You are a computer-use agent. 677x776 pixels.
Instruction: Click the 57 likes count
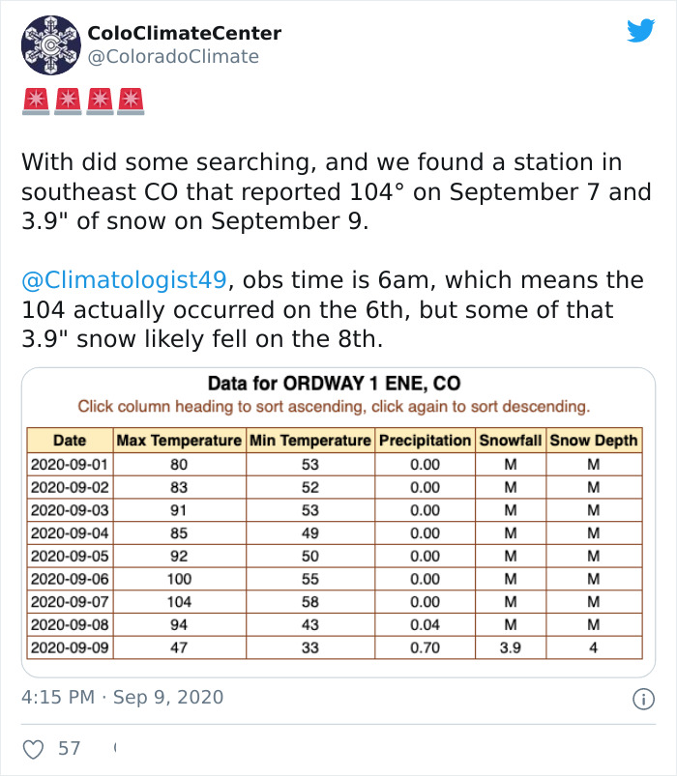71,746
